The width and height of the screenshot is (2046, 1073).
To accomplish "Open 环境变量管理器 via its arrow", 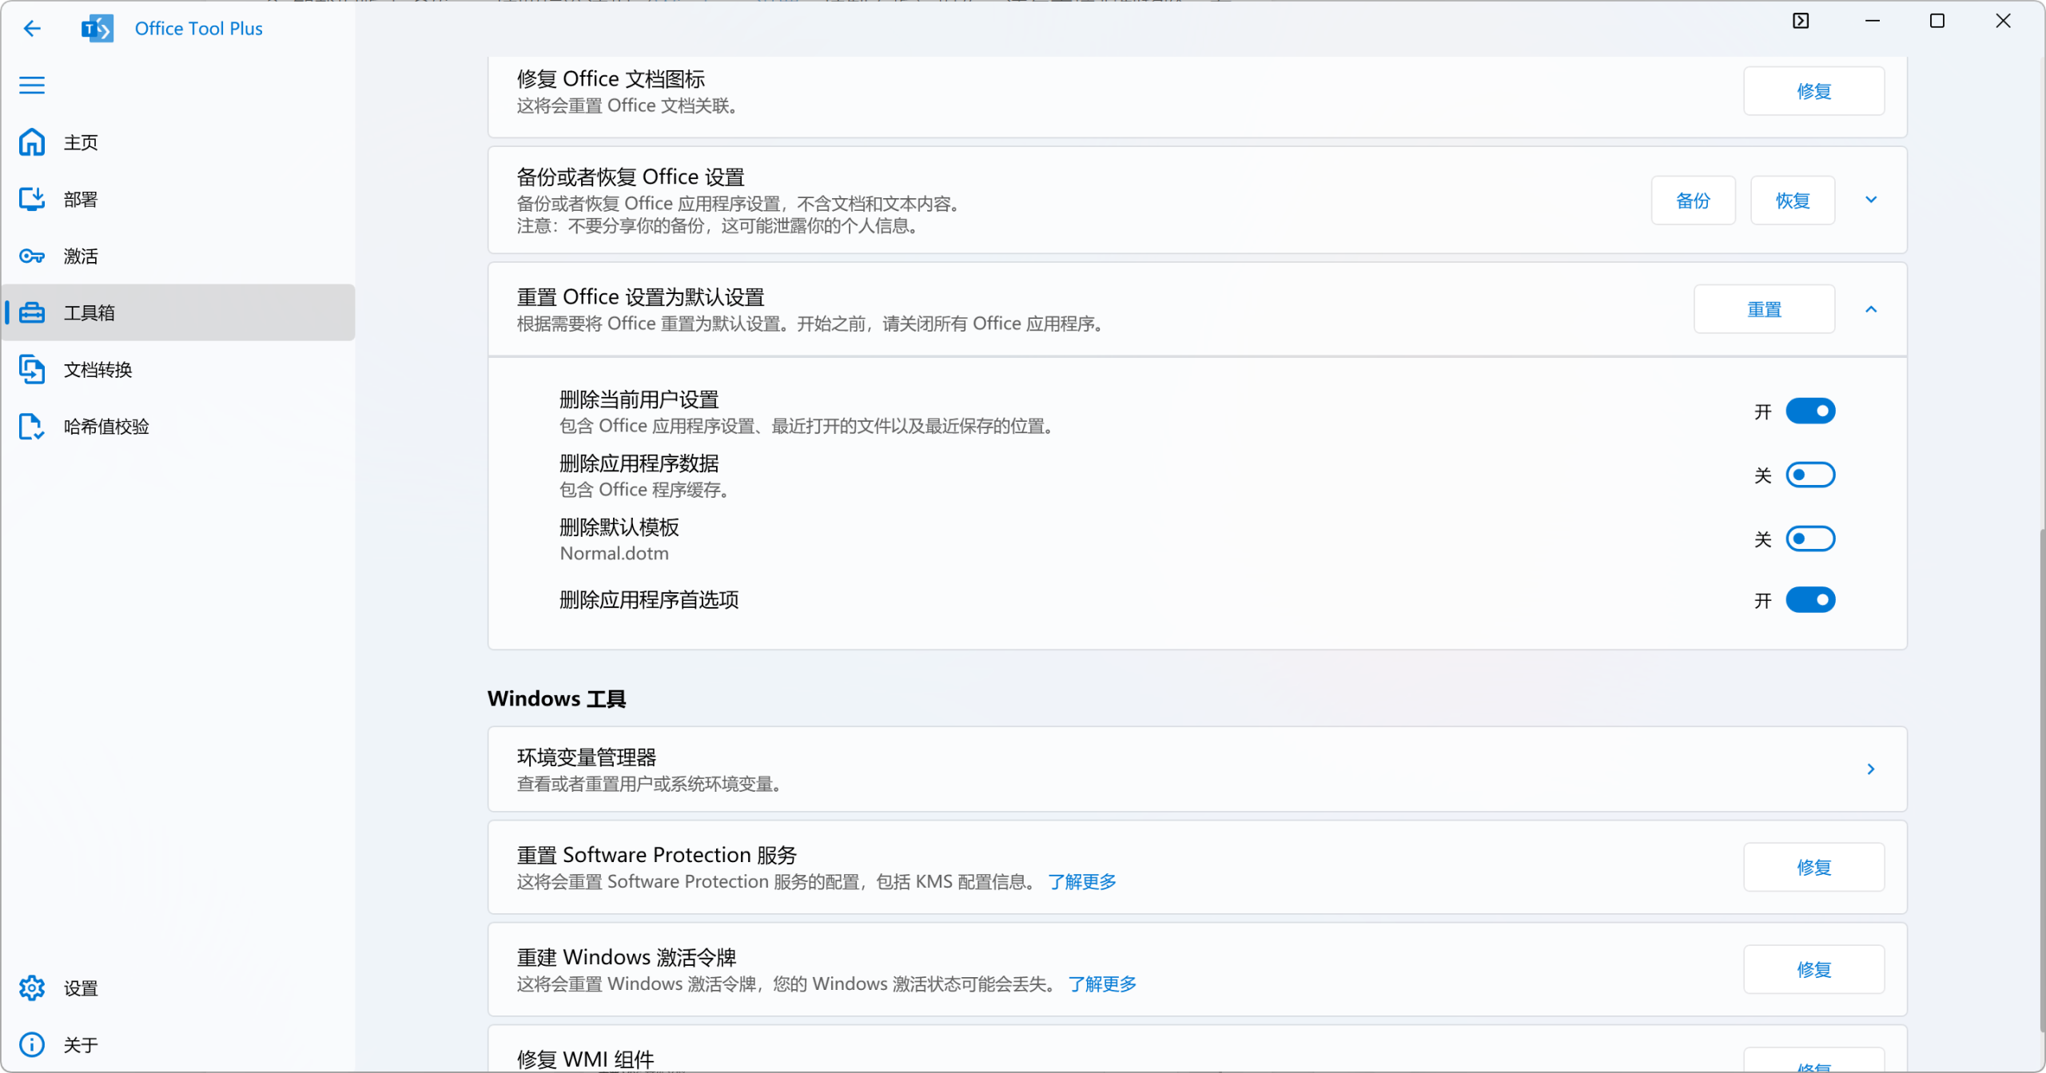I will coord(1870,769).
